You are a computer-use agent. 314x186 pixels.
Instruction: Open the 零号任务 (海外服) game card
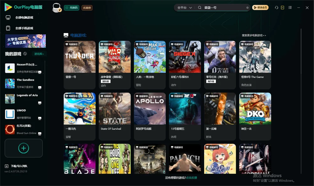(220, 65)
